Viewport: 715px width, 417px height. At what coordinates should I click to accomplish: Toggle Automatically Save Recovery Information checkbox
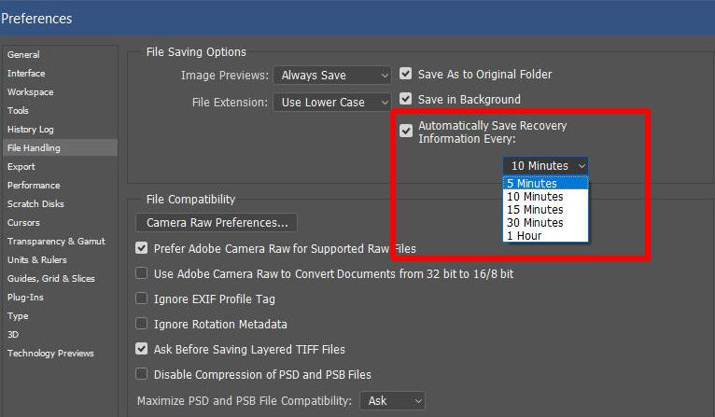coord(406,132)
